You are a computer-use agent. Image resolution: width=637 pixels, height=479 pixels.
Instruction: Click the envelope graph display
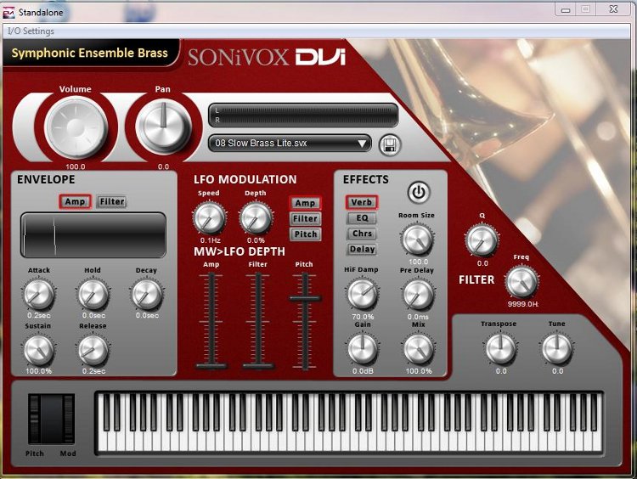[93, 234]
